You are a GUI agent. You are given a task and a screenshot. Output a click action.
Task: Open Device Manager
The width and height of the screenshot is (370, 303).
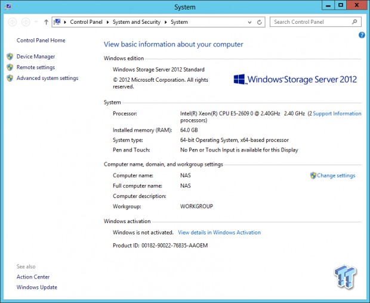[x=36, y=57]
